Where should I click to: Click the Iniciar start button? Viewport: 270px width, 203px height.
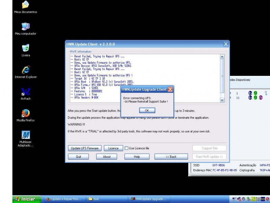[27, 199]
